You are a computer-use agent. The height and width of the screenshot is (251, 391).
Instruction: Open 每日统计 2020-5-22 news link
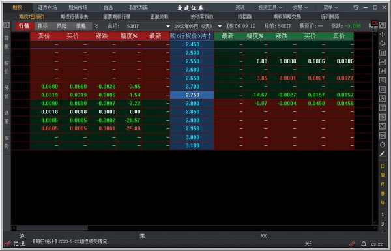[x=70, y=241]
